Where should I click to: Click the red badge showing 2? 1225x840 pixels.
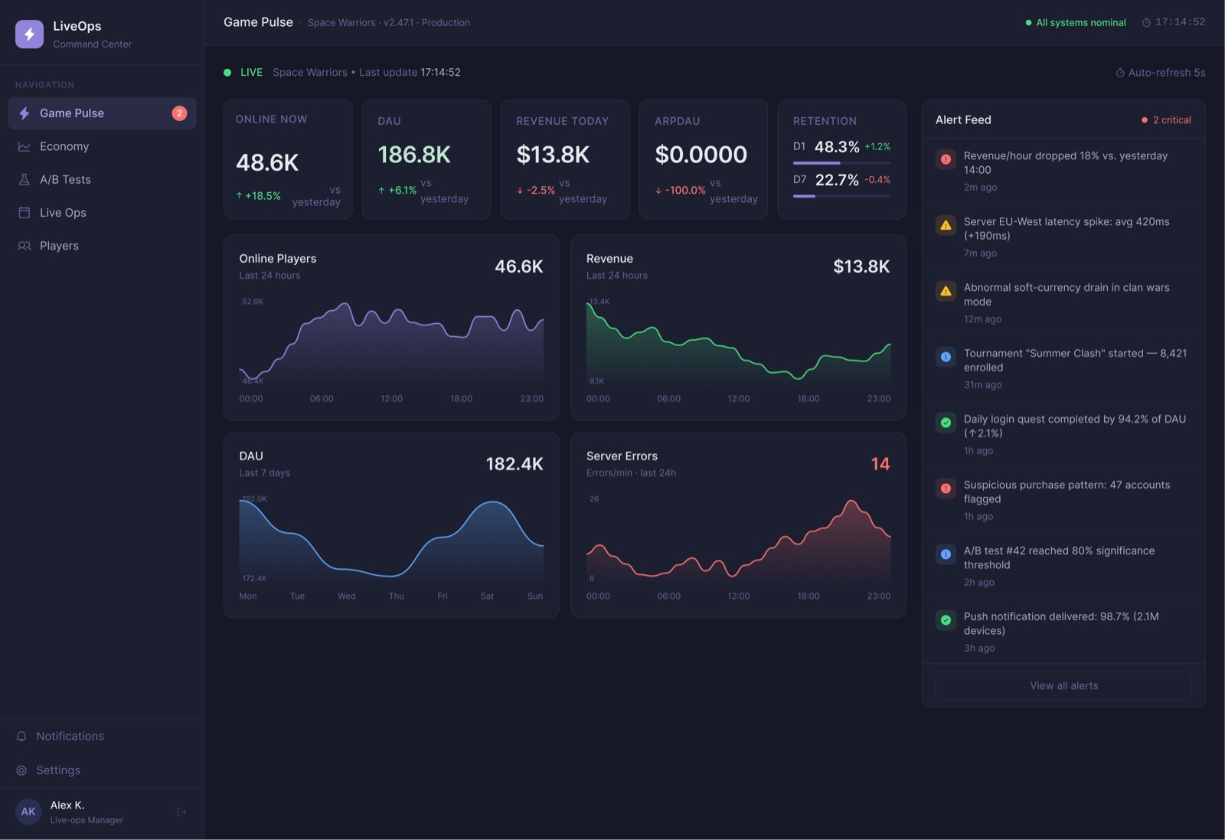179,113
